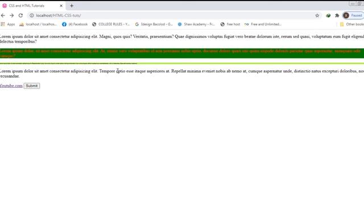Click the Submit button
The width and height of the screenshot is (364, 204).
[x=32, y=86]
